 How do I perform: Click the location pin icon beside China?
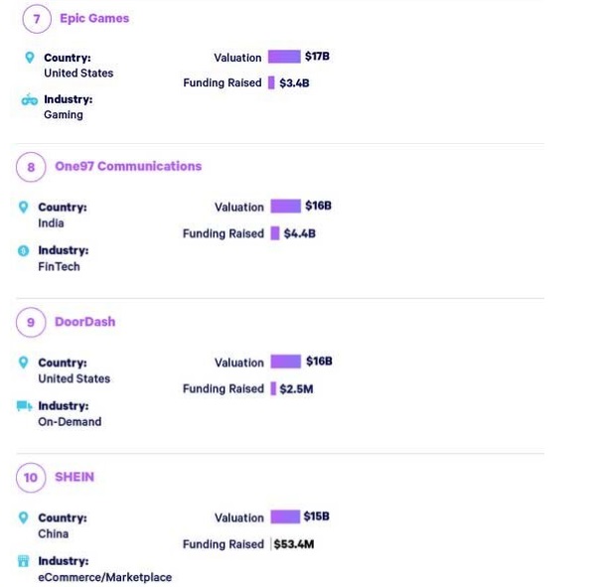tap(24, 517)
